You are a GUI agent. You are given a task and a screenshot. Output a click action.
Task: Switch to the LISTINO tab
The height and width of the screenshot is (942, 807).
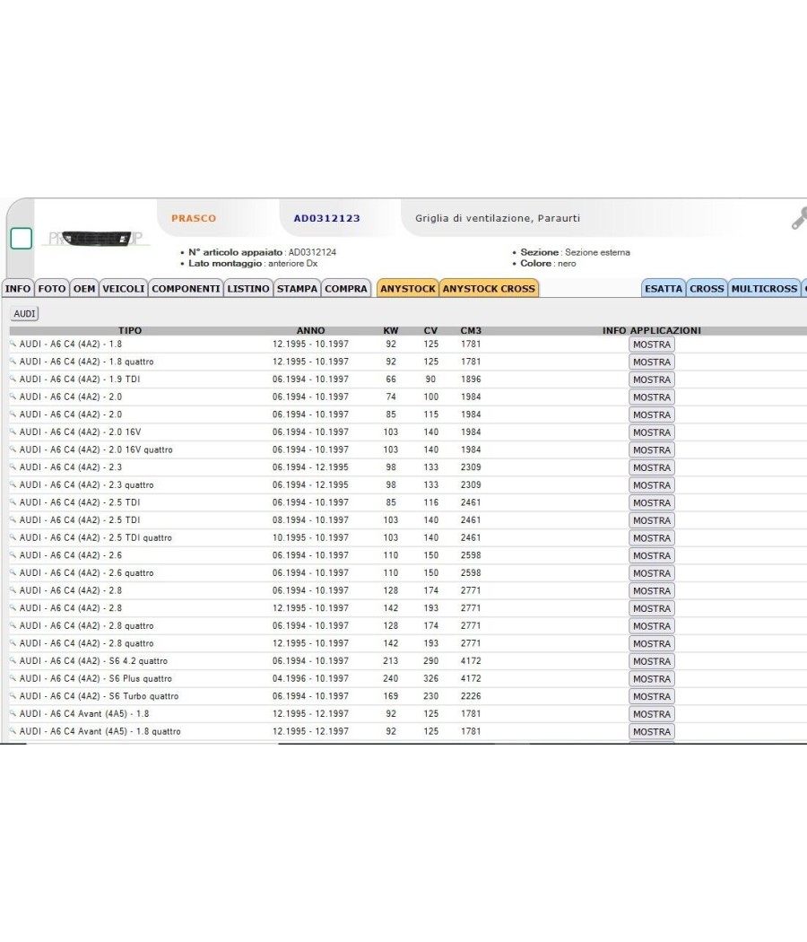[x=248, y=289]
